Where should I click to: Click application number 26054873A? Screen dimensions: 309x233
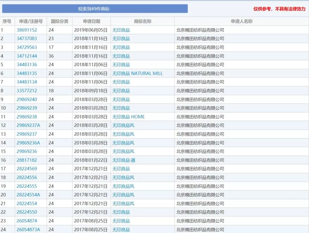click(28, 230)
